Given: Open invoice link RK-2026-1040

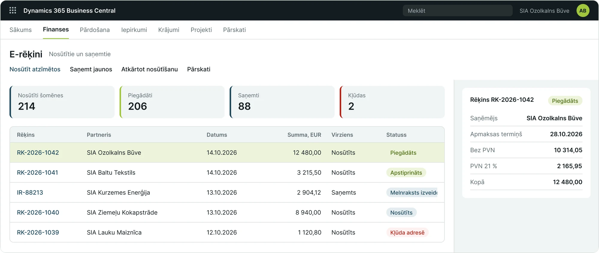Looking at the screenshot, I should point(38,213).
